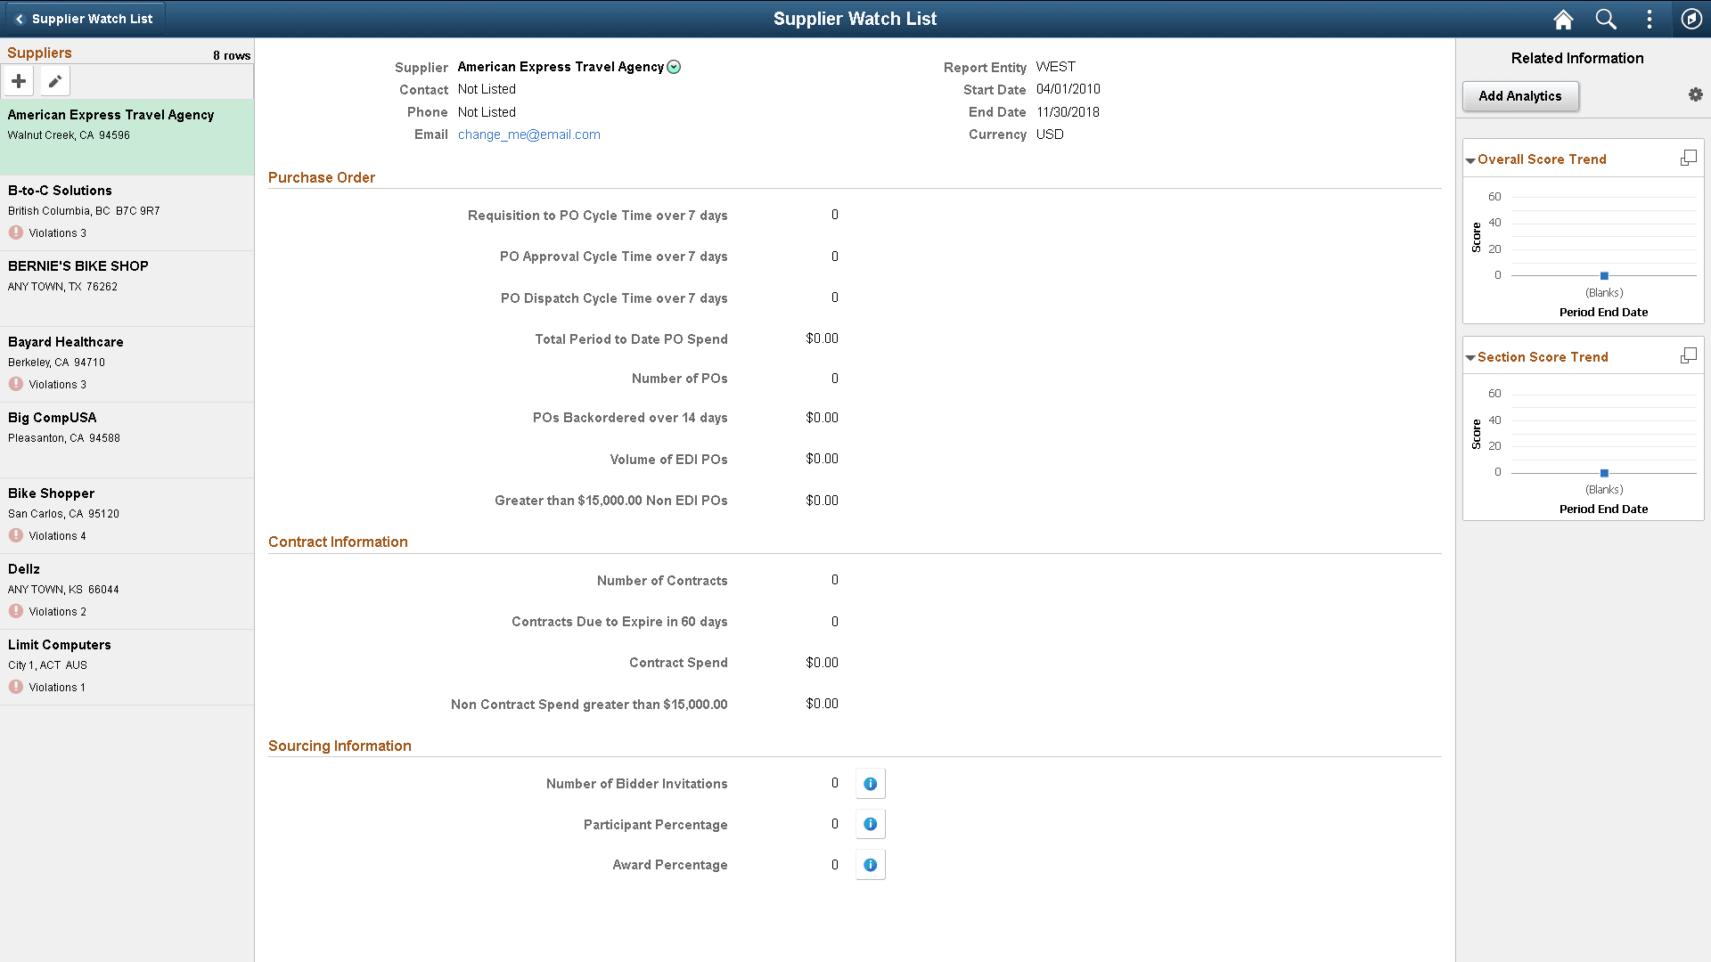Open the change_me@email.com email link
This screenshot has height=962, width=1711.
coord(528,134)
